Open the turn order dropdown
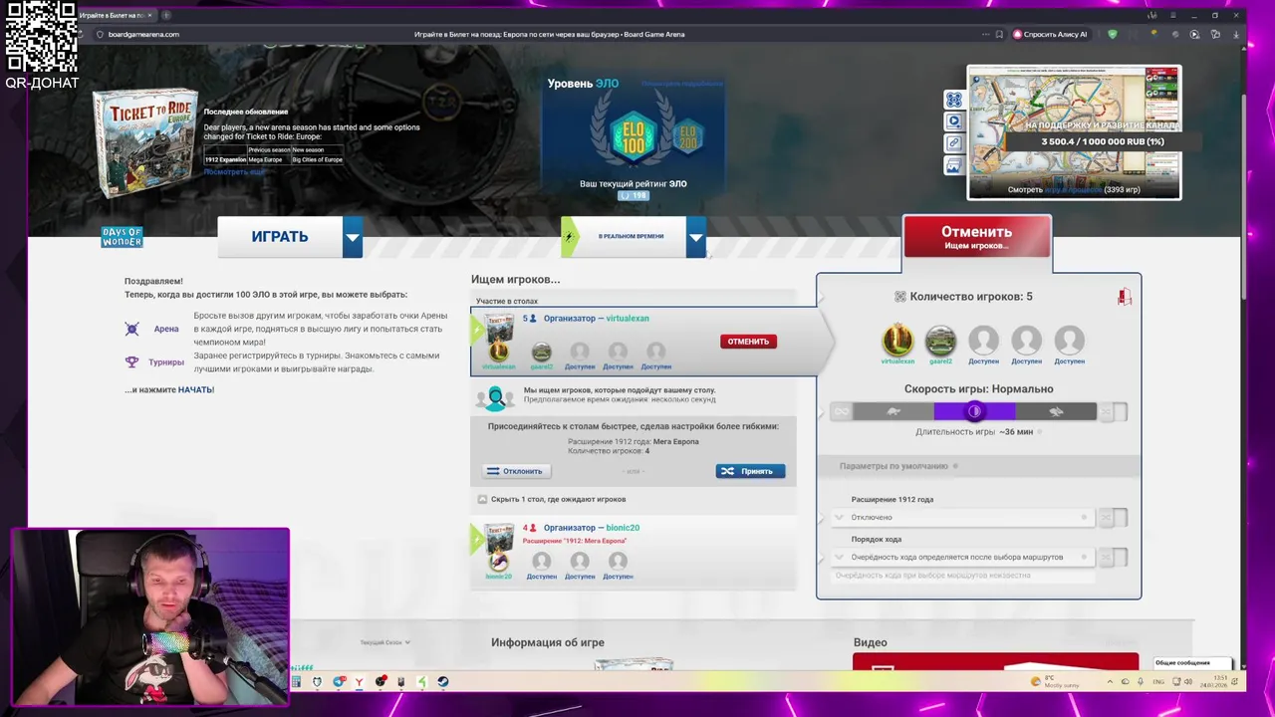1275x717 pixels. tap(962, 557)
